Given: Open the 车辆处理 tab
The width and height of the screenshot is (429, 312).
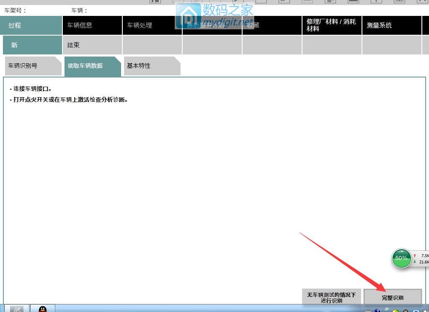Looking at the screenshot, I should [x=152, y=26].
